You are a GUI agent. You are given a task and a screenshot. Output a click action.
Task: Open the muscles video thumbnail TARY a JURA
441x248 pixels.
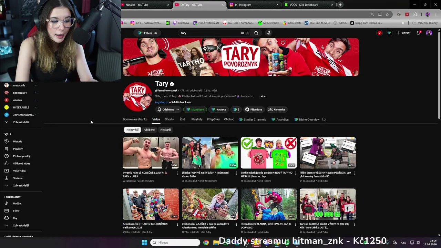[151, 153]
